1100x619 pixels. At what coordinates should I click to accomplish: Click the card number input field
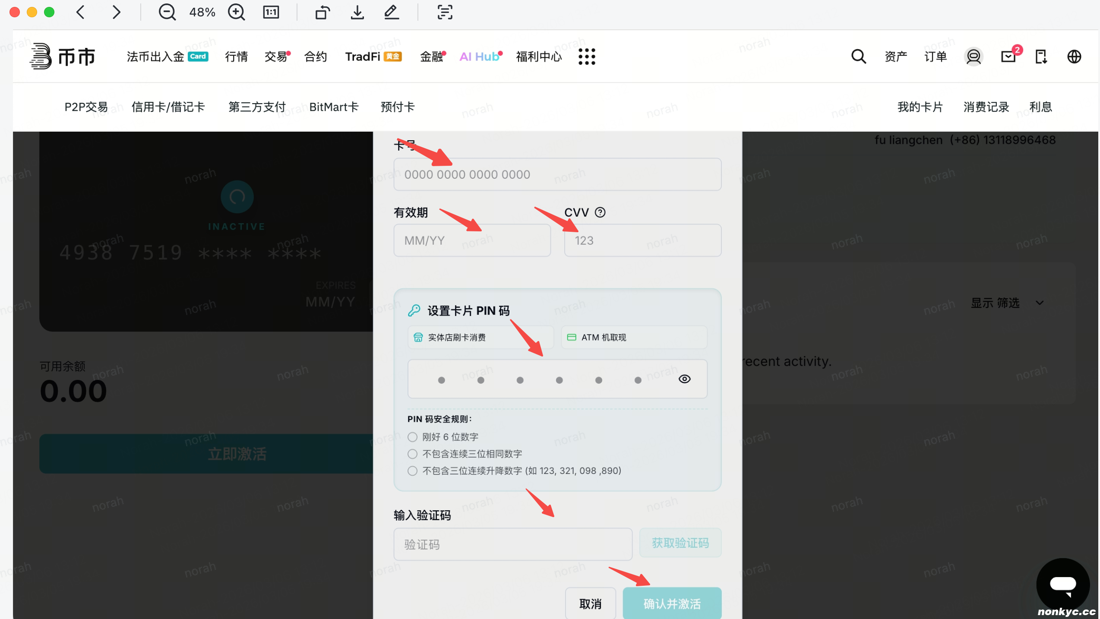pyautogui.click(x=557, y=174)
